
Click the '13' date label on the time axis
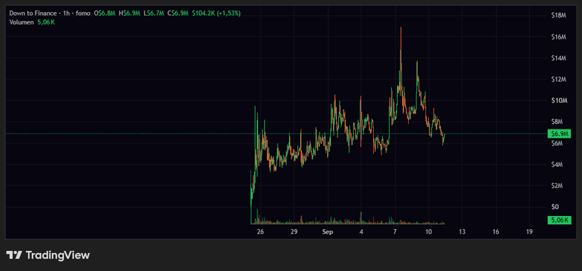pyautogui.click(x=462, y=232)
